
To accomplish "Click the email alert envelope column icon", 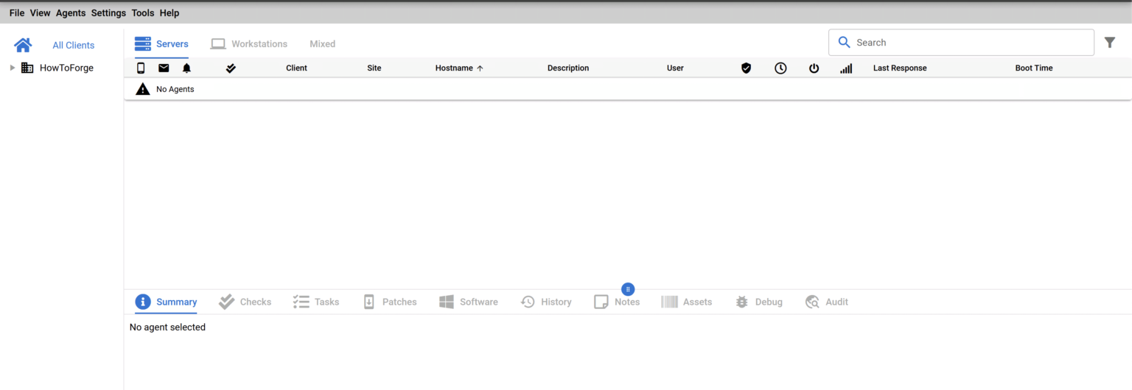I will [x=164, y=68].
